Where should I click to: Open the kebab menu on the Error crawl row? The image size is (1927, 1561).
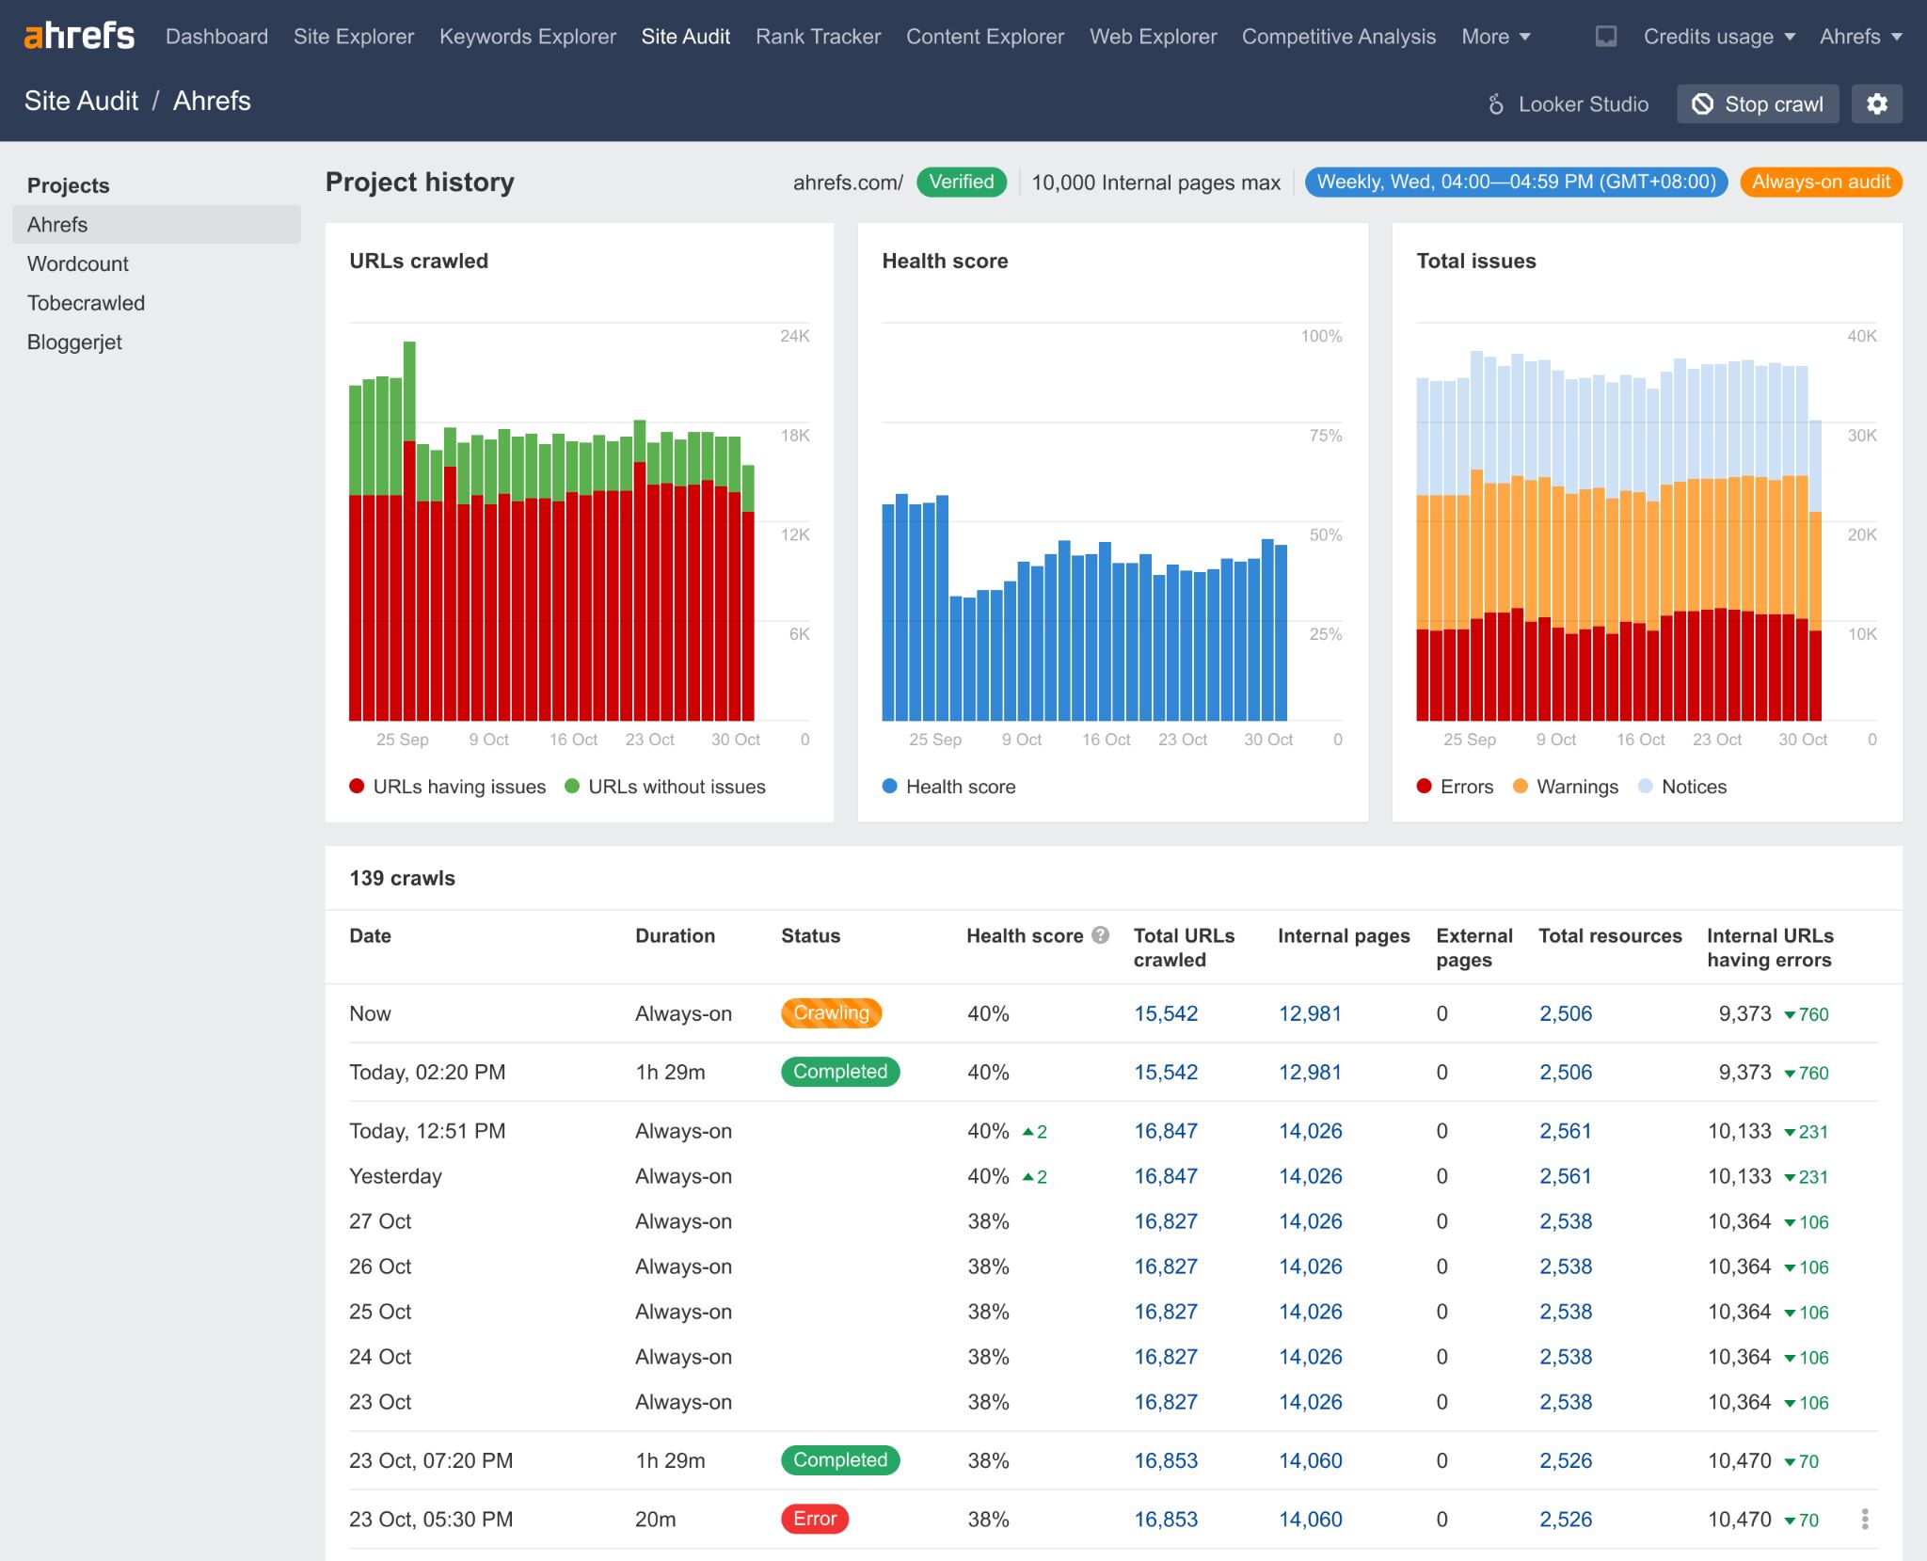[1865, 1519]
